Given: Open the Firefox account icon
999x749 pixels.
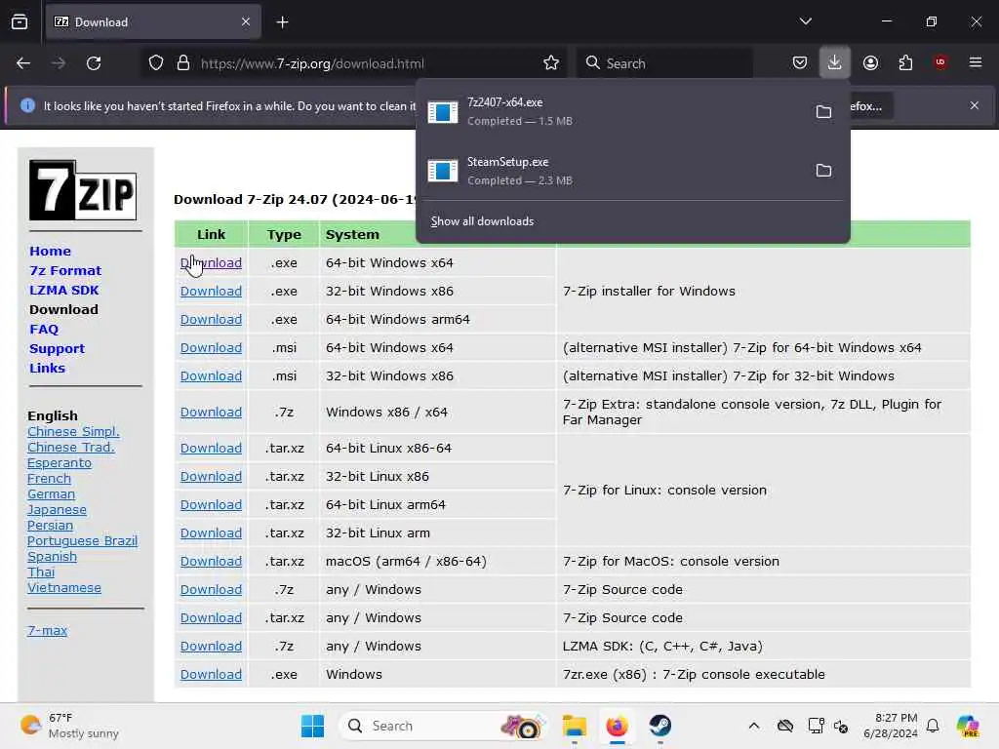Looking at the screenshot, I should click(870, 63).
